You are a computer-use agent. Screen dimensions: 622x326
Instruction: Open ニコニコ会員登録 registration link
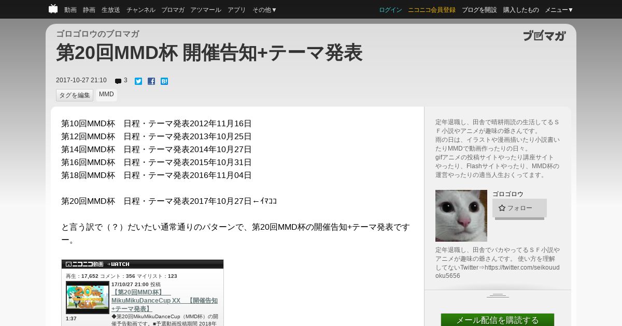432,10
